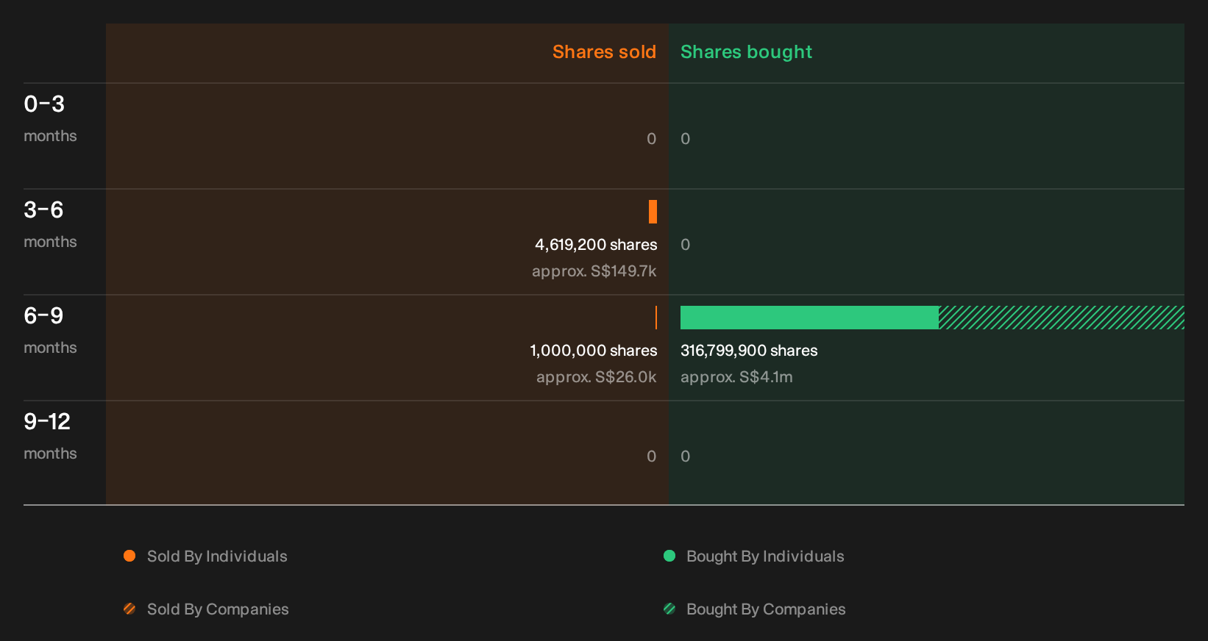Image resolution: width=1208 pixels, height=641 pixels.
Task: Click the 4,619,200 shares value
Action: (596, 245)
